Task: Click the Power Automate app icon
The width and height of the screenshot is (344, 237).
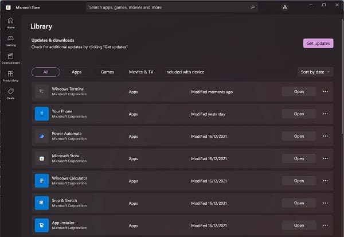Action: tap(42, 136)
